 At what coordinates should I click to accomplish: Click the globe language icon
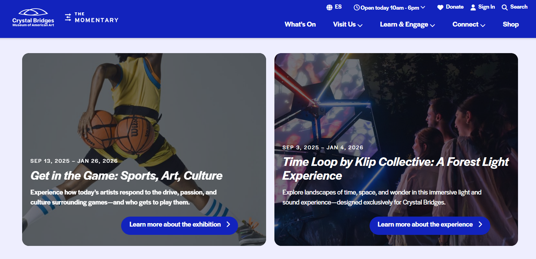click(329, 7)
